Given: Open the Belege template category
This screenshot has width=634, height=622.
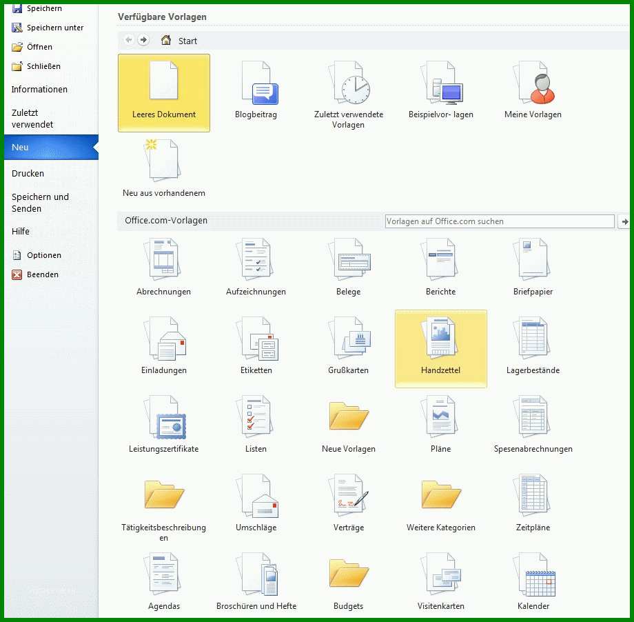Looking at the screenshot, I should click(x=349, y=267).
